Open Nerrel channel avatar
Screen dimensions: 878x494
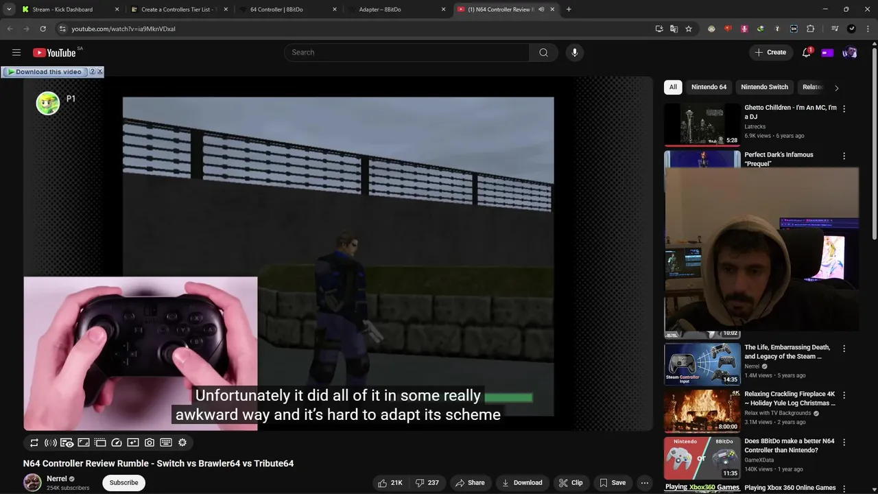[32, 482]
